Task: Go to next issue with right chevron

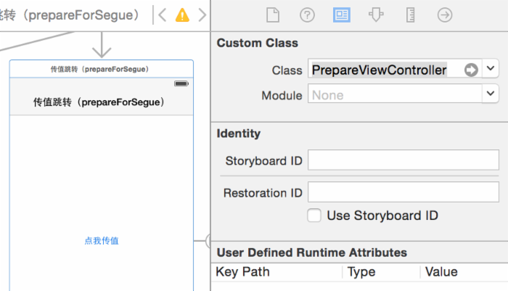Action: tap(202, 15)
